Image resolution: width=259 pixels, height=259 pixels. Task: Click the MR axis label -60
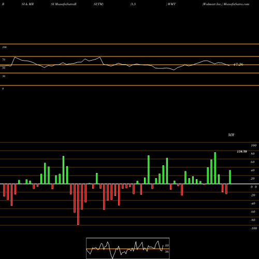tap(253, 212)
